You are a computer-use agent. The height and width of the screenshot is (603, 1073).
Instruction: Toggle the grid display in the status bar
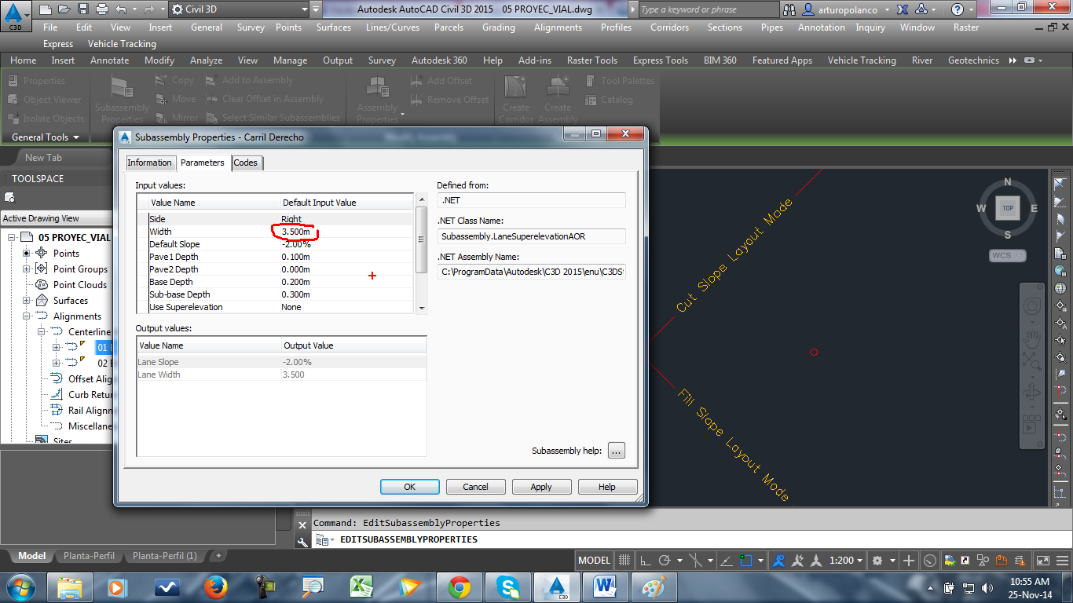tap(624, 561)
